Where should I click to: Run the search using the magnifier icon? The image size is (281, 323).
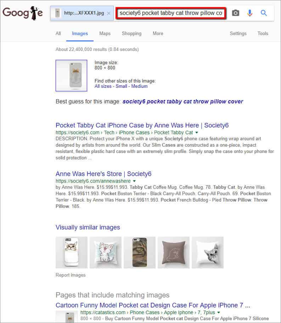[x=264, y=13]
